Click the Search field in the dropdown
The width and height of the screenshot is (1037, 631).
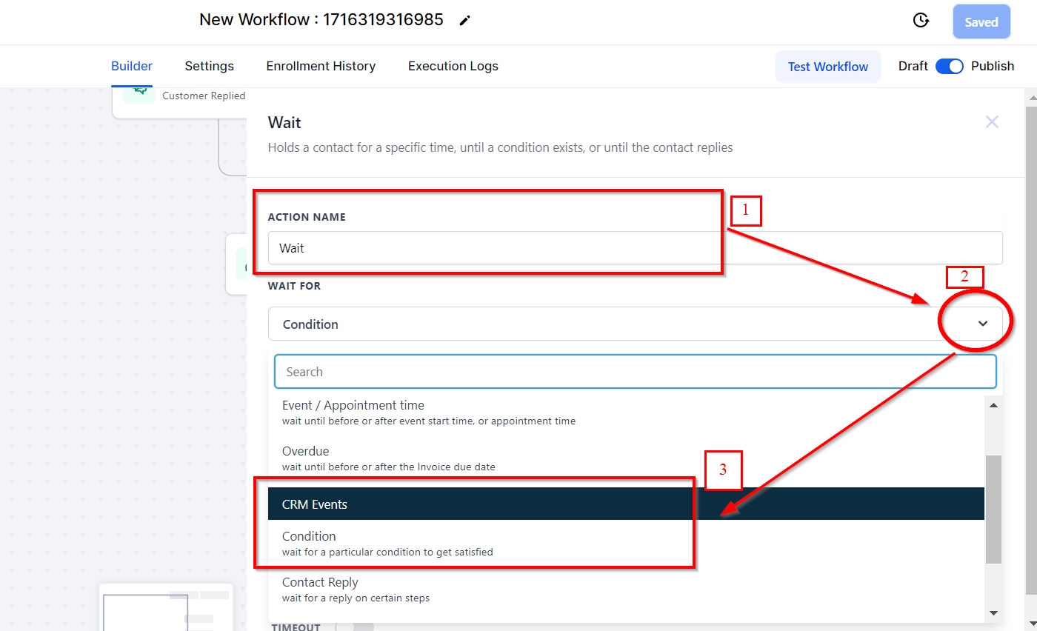click(x=635, y=372)
